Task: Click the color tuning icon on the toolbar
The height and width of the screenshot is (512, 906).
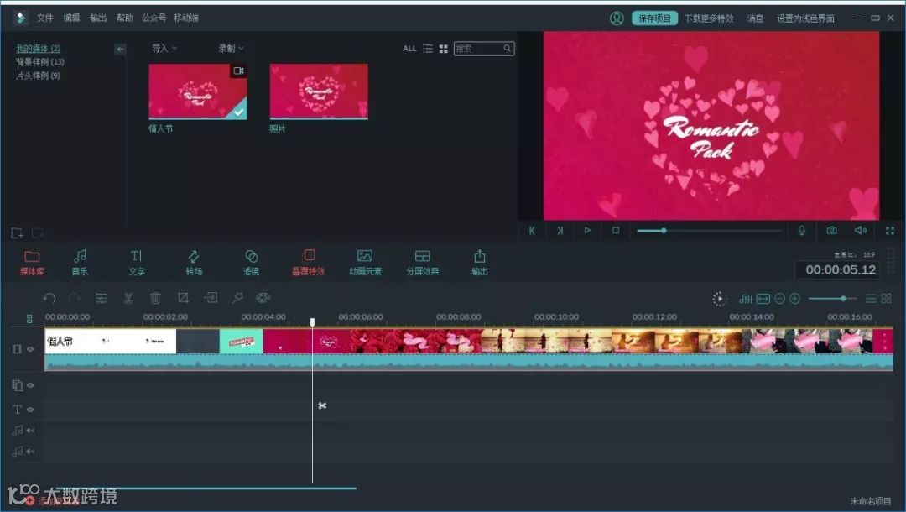Action: 263,298
